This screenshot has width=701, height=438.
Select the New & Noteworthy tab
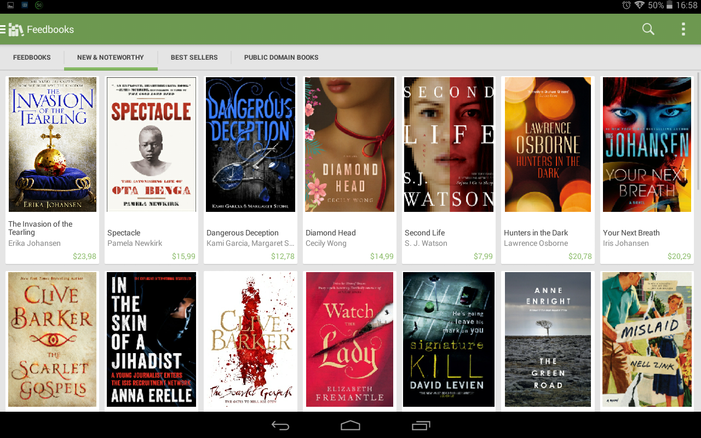tap(111, 57)
